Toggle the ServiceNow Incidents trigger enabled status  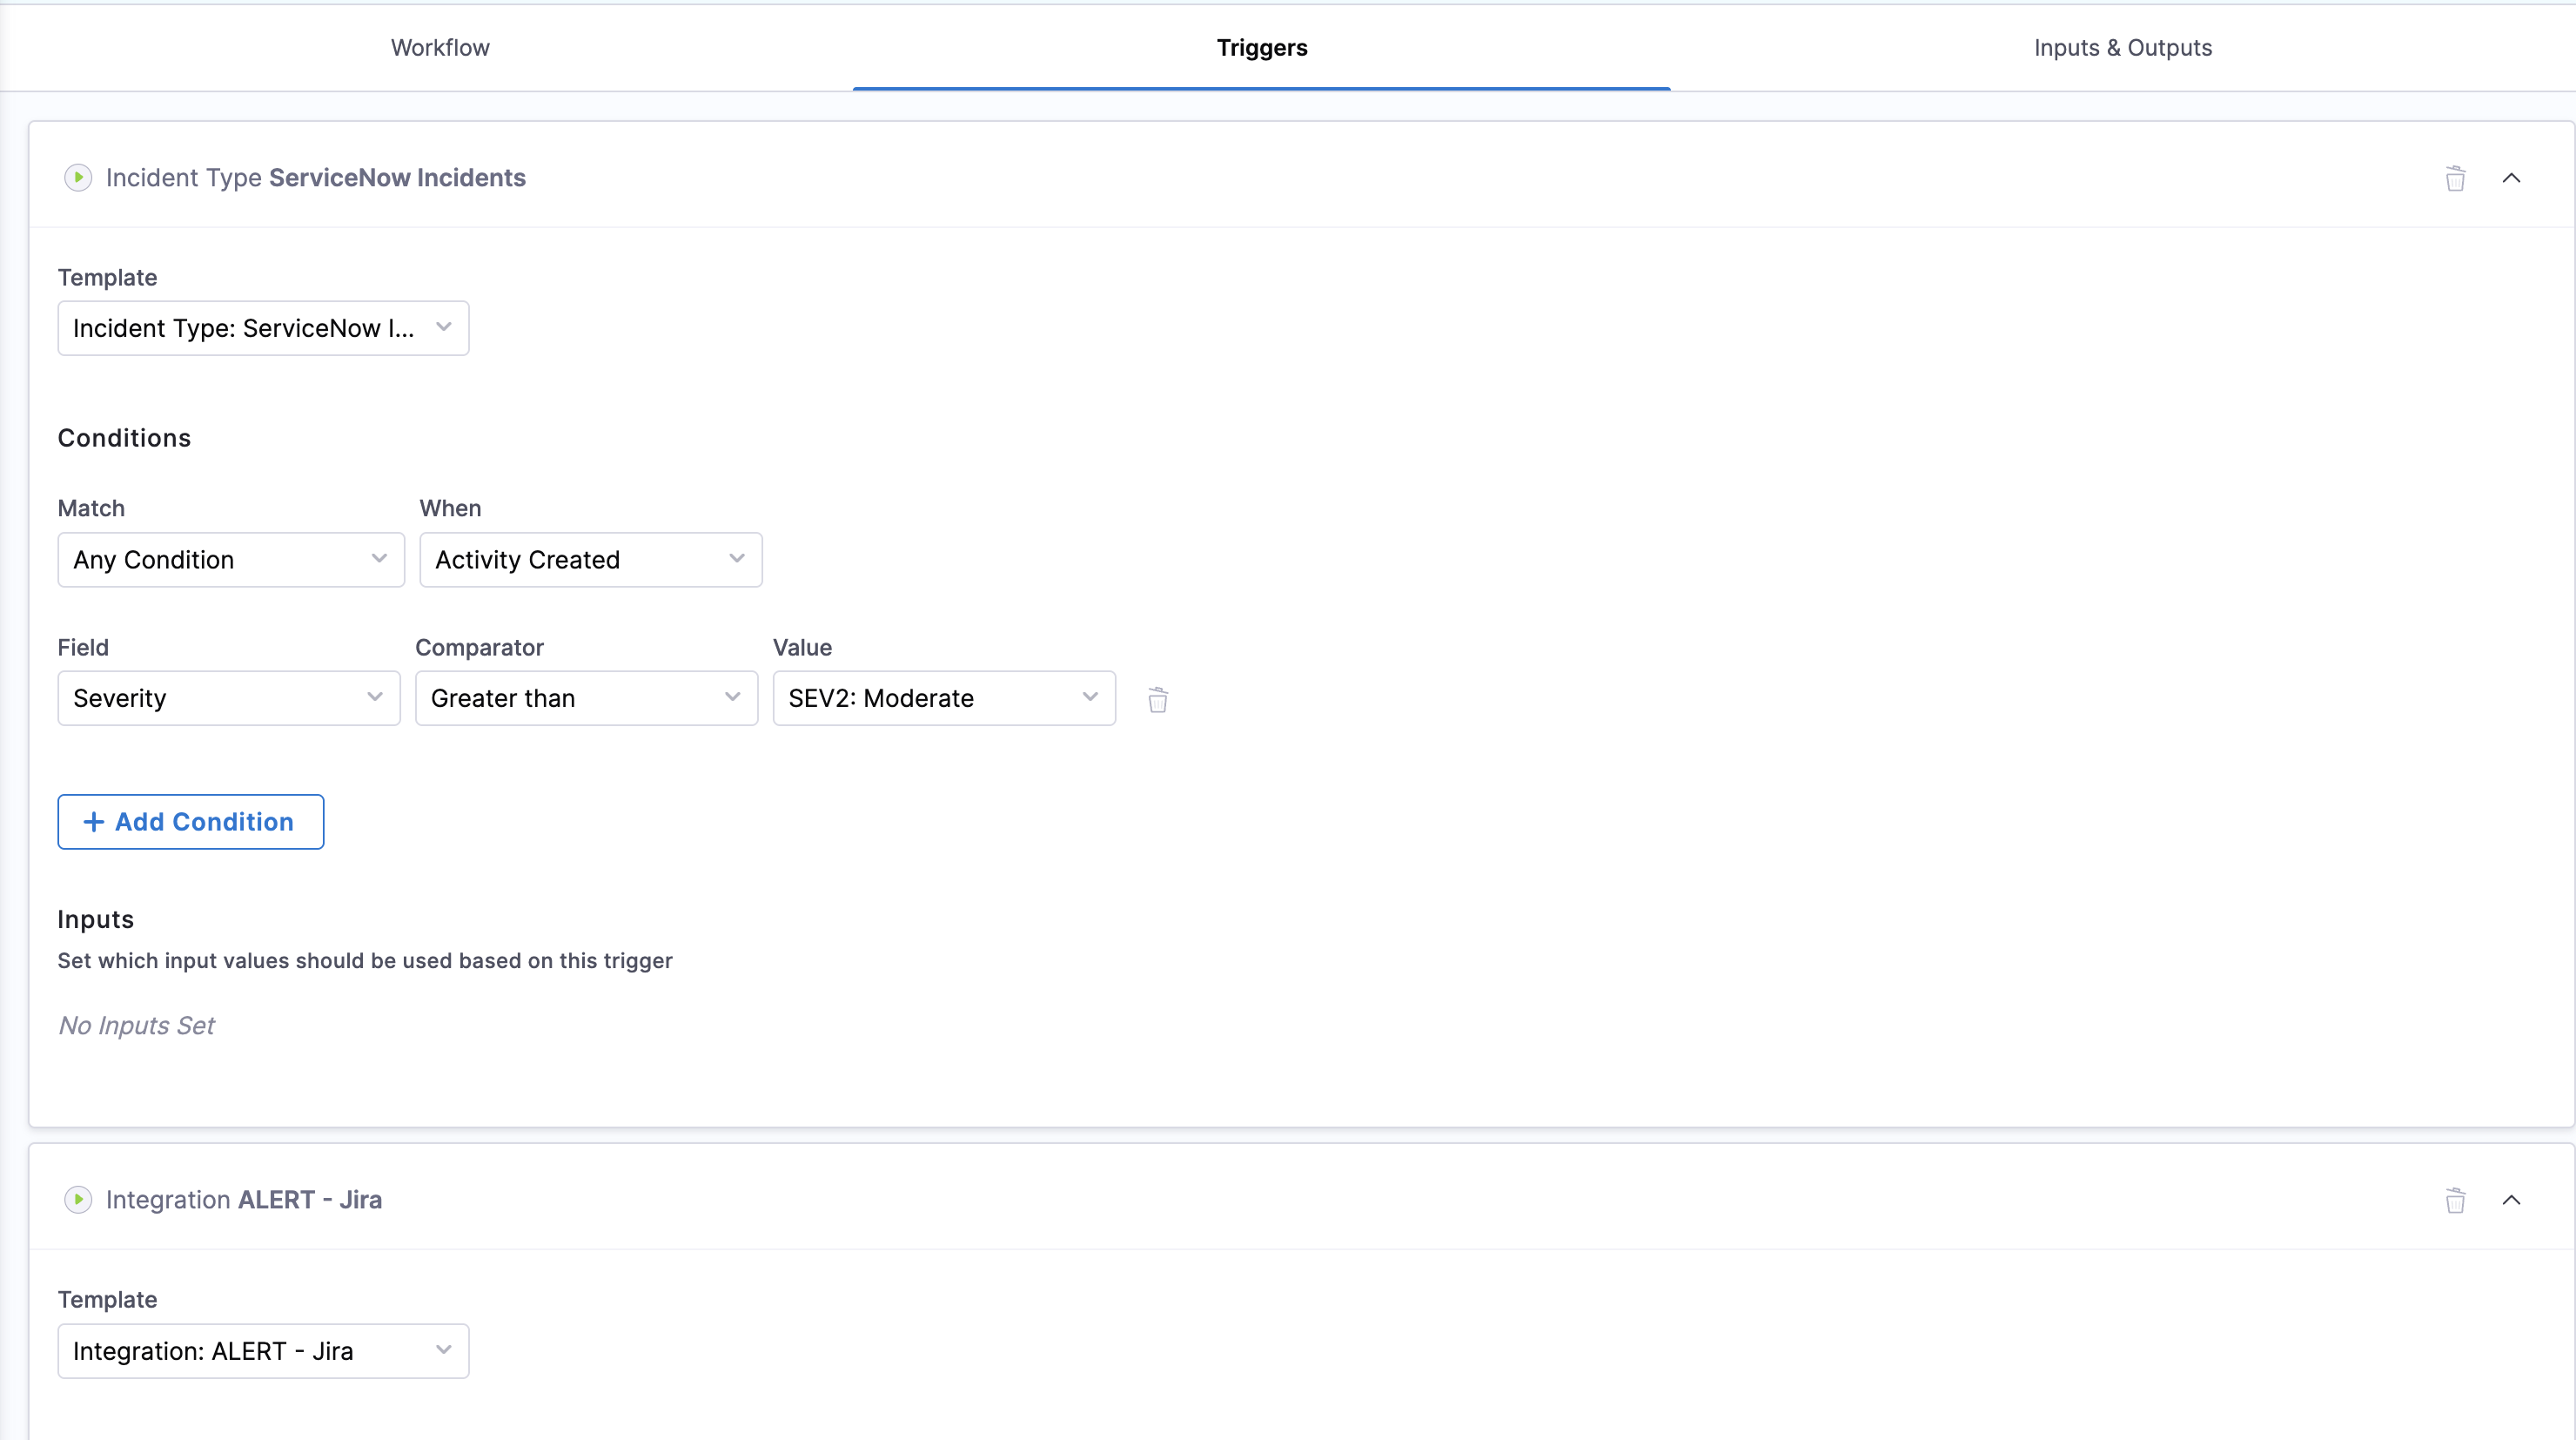pos(78,177)
